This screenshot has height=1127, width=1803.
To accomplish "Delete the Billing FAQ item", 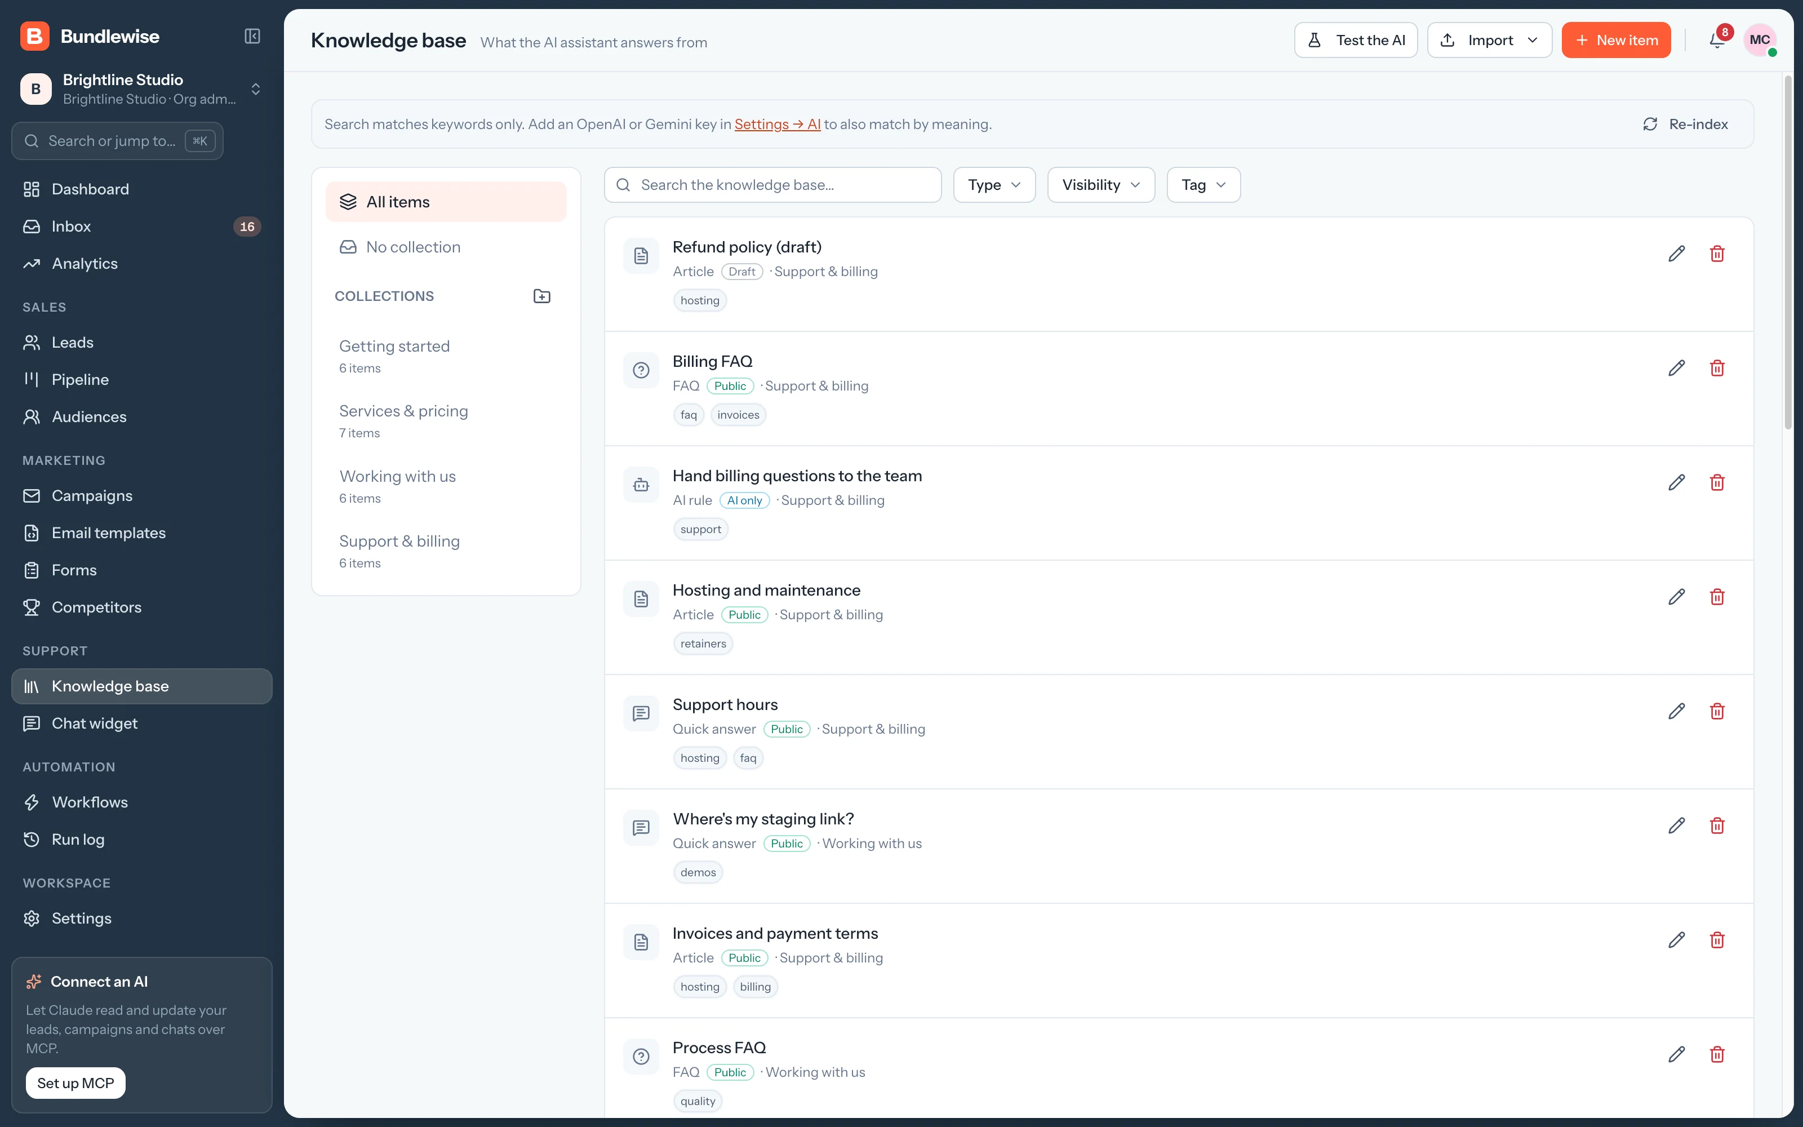I will point(1717,368).
